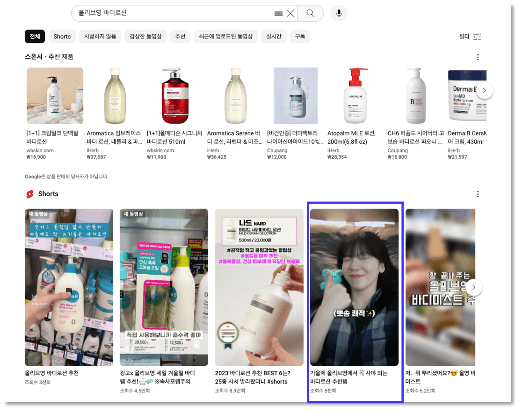Image resolution: width=519 pixels, height=410 pixels.
Task: Select 최근에 업로드된 동영상 chip
Action: tap(226, 36)
